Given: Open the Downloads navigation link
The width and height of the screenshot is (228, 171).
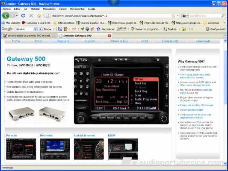Looking at the screenshot, I should (203, 41).
